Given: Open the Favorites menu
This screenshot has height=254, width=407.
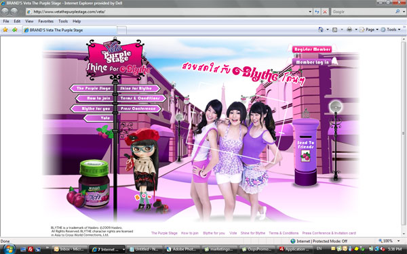Looking at the screenshot, I should pyautogui.click(x=45, y=21).
